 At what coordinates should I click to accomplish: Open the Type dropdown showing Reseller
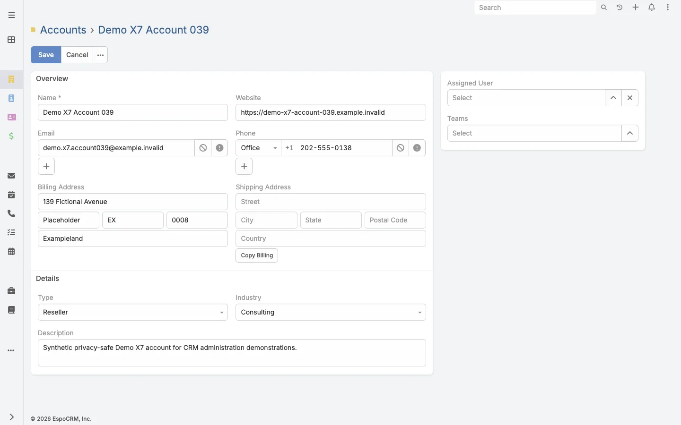133,312
